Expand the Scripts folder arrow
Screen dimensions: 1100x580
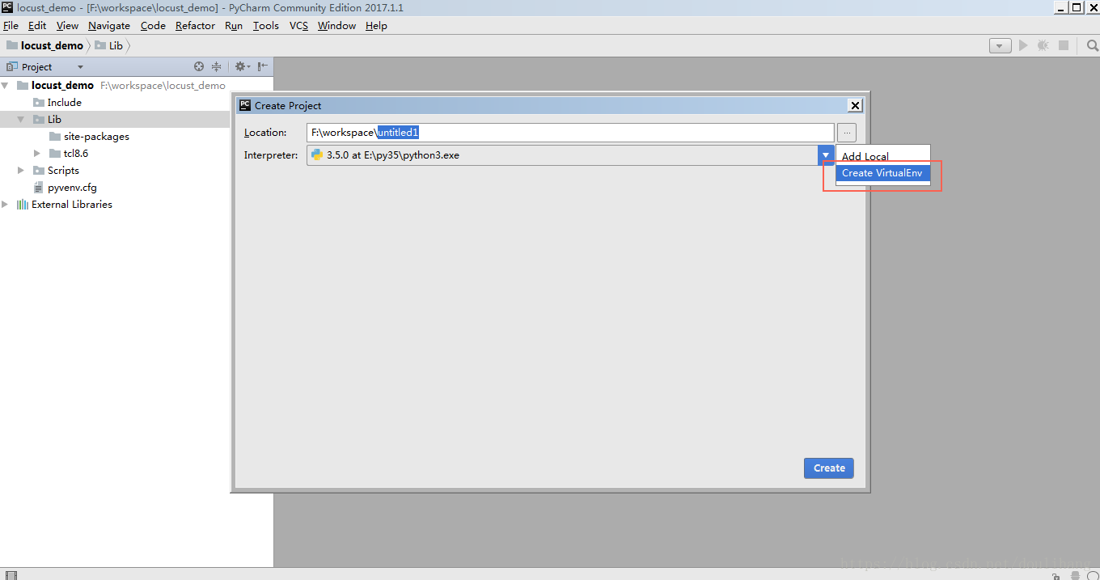point(21,171)
